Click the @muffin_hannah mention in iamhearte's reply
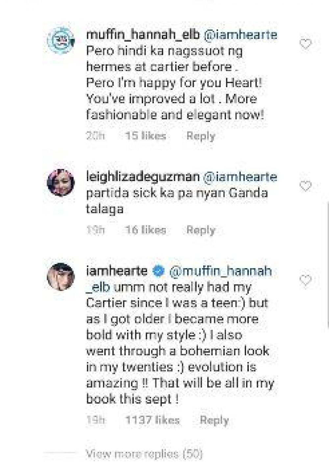The width and height of the screenshot is (329, 476). pyautogui.click(x=220, y=271)
